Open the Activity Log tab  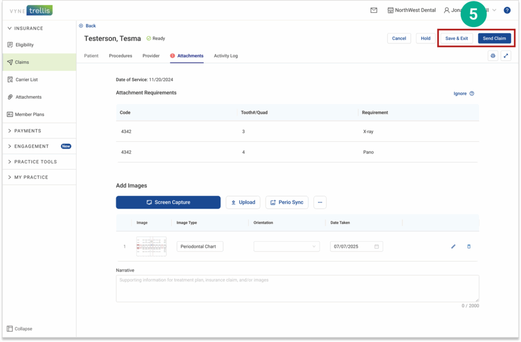tap(226, 56)
